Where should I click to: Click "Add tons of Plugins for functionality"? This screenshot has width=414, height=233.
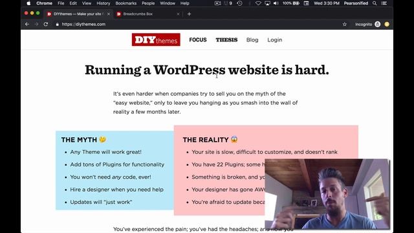pos(117,164)
